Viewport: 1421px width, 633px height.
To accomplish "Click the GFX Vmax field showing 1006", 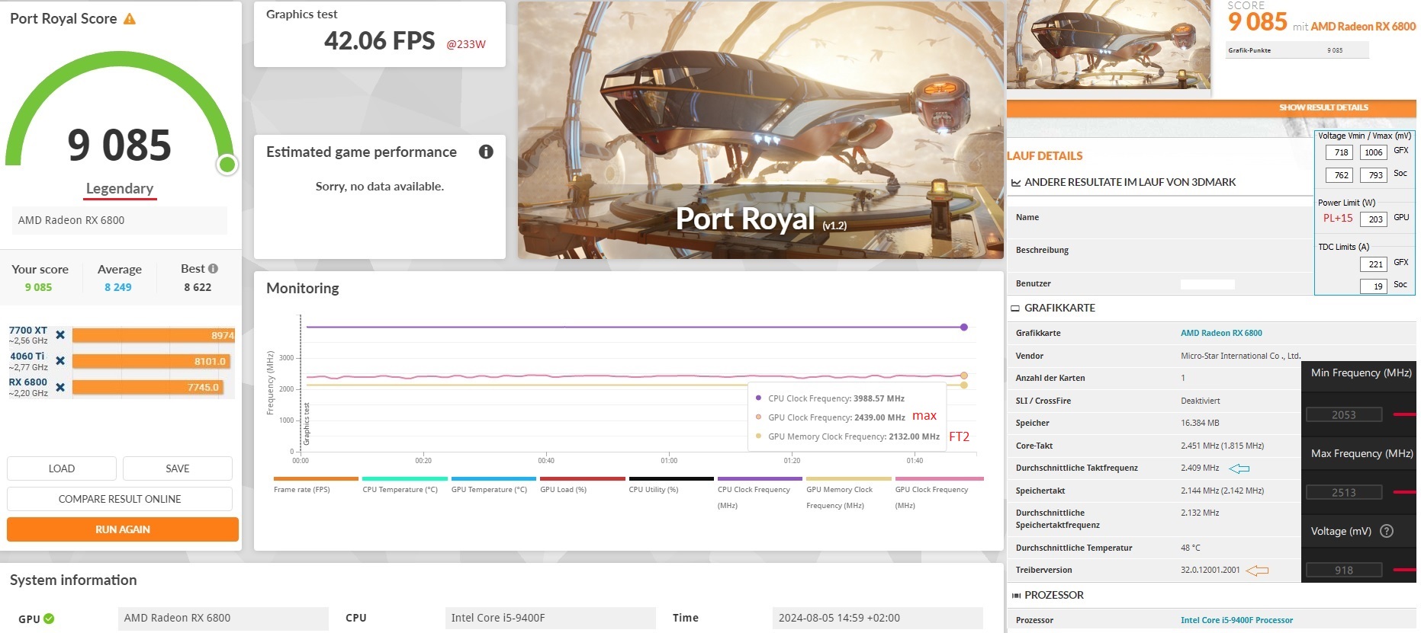I will point(1373,152).
